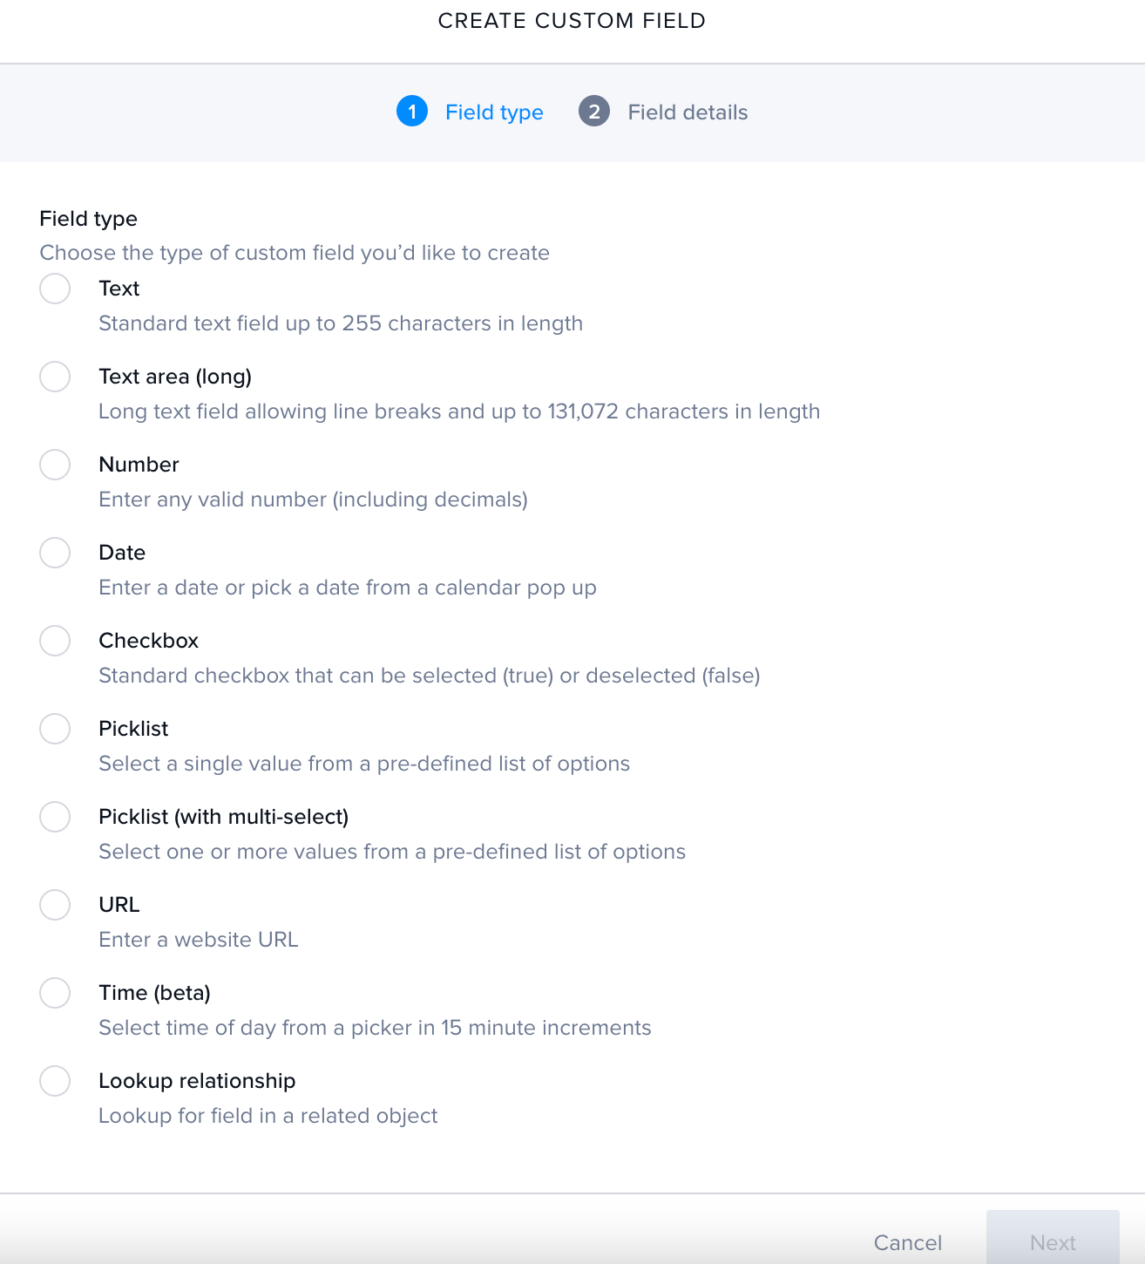The image size is (1145, 1264).
Task: Click the Time (beta) label text
Action: [x=155, y=993]
